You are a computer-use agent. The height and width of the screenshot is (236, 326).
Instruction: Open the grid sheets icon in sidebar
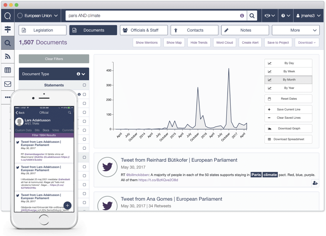point(8,70)
